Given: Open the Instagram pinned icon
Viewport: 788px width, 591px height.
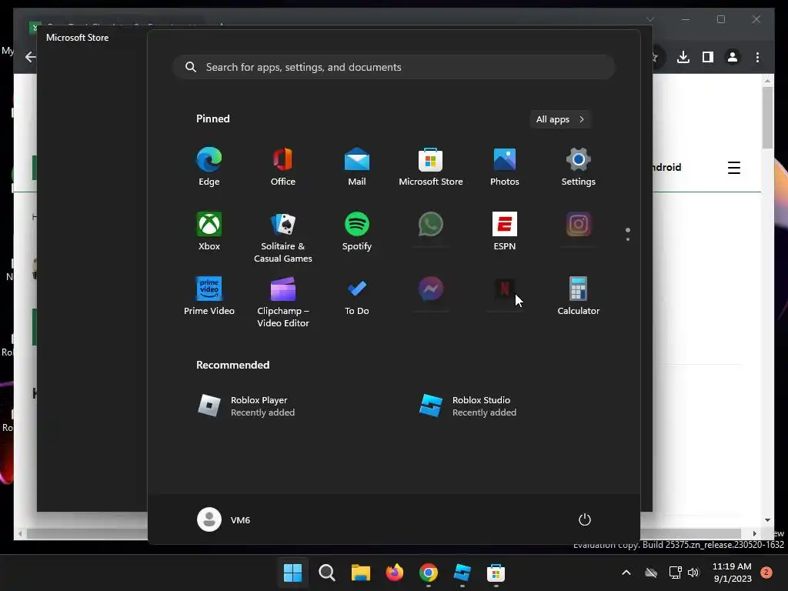Looking at the screenshot, I should click(579, 225).
